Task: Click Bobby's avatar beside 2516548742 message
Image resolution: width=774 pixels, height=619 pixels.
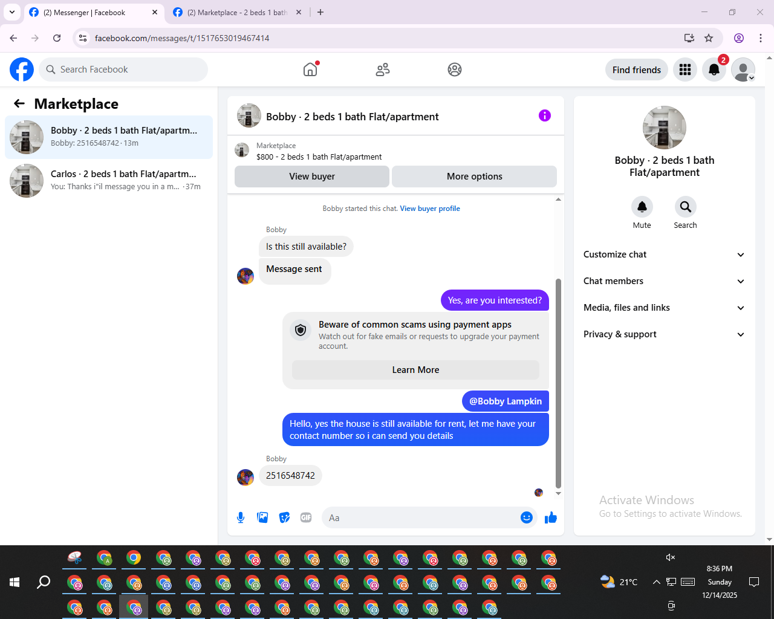Action: [246, 478]
